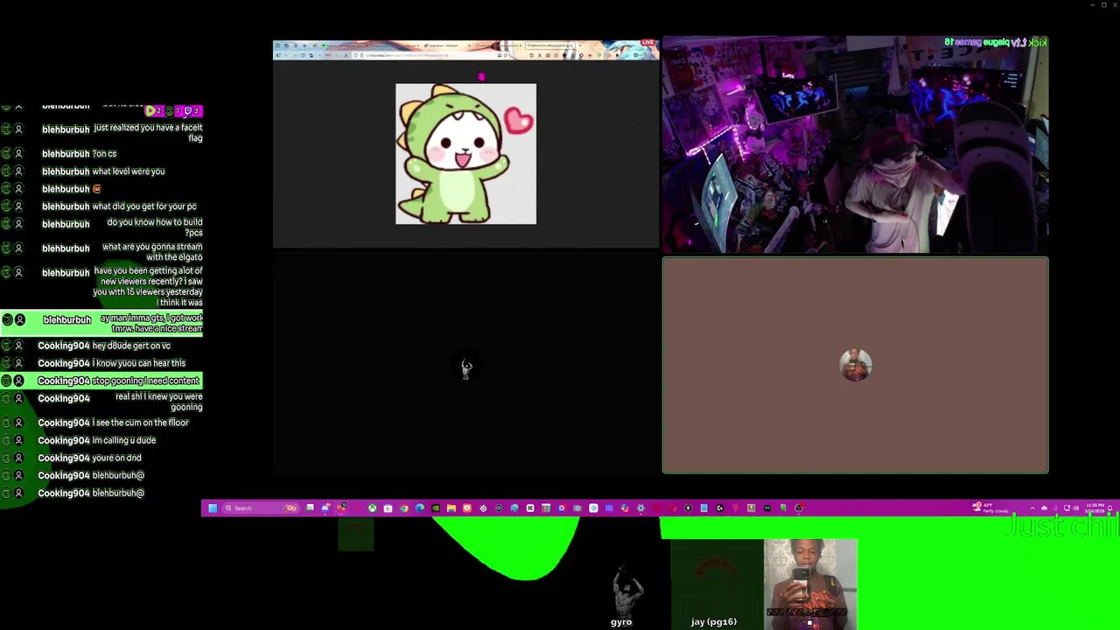Open Google Chrome from the taskbar
The height and width of the screenshot is (630, 1120).
point(404,507)
